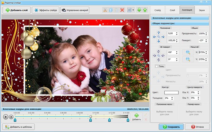This screenshot has height=132, width=212.
Task: Click the Добавить слой button
Action: (16, 10)
